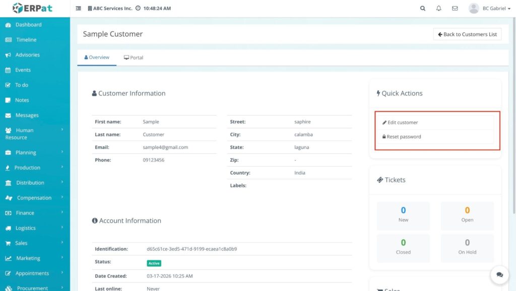This screenshot has height=291, width=516.
Task: Select the Overview tab
Action: 97,57
